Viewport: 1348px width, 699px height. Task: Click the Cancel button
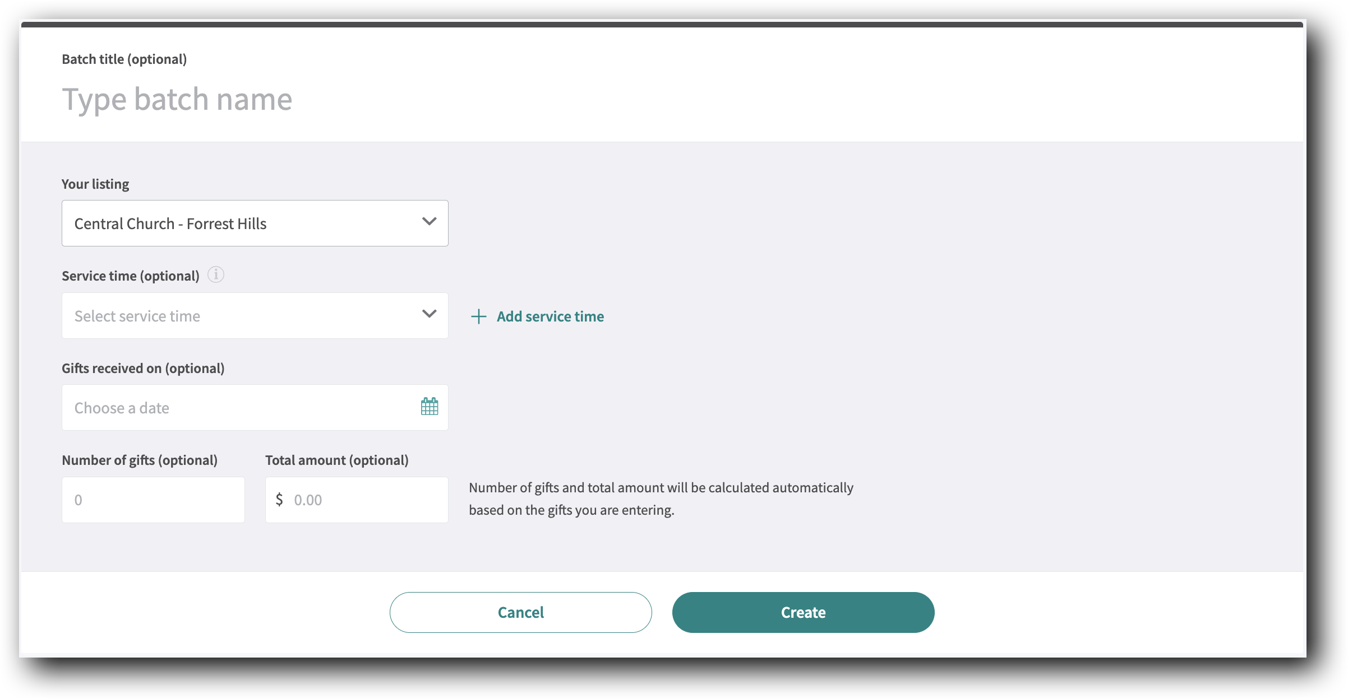(x=520, y=612)
